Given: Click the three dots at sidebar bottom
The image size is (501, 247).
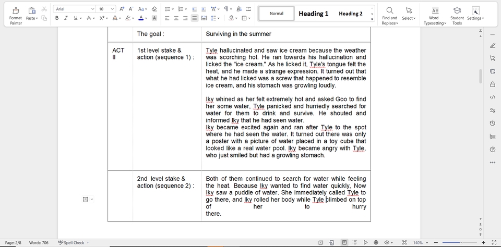Looking at the screenshot, I should 492,163.
